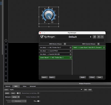Switch to the MIDI tab
The image size is (111, 105).
[16, 86]
